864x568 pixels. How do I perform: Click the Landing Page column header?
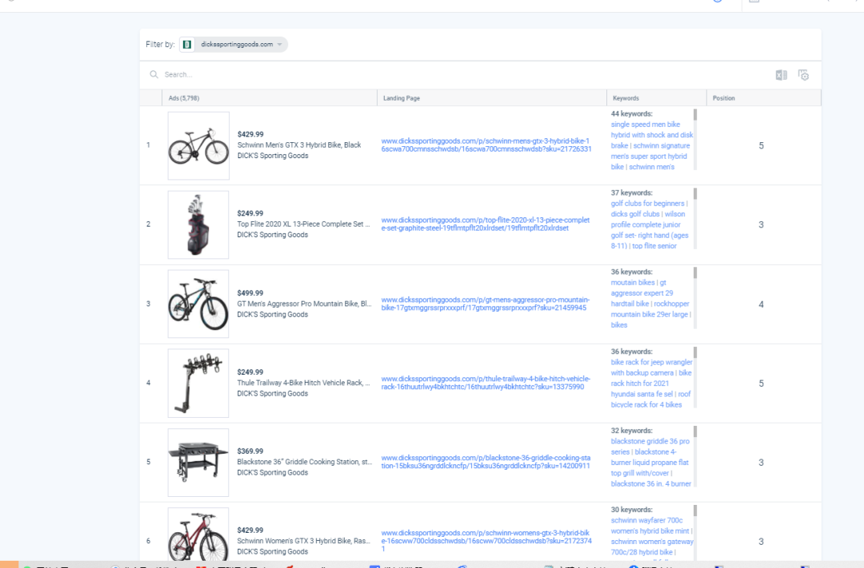tap(402, 98)
